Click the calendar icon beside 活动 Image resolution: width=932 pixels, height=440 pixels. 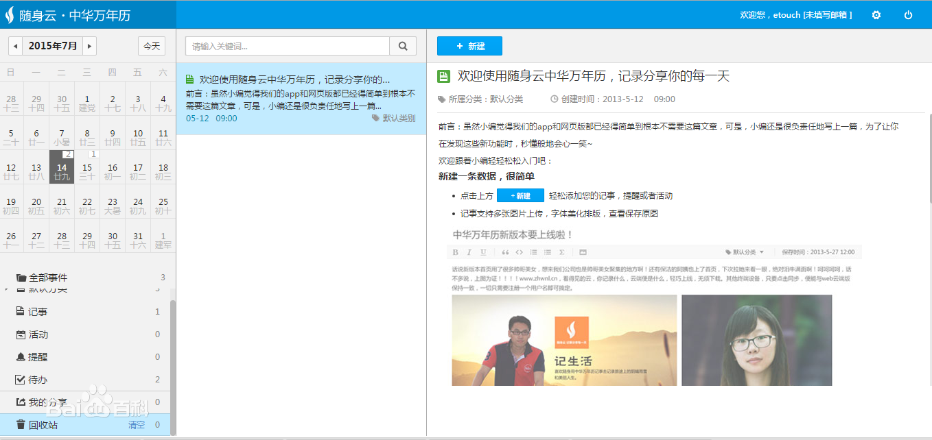(20, 334)
